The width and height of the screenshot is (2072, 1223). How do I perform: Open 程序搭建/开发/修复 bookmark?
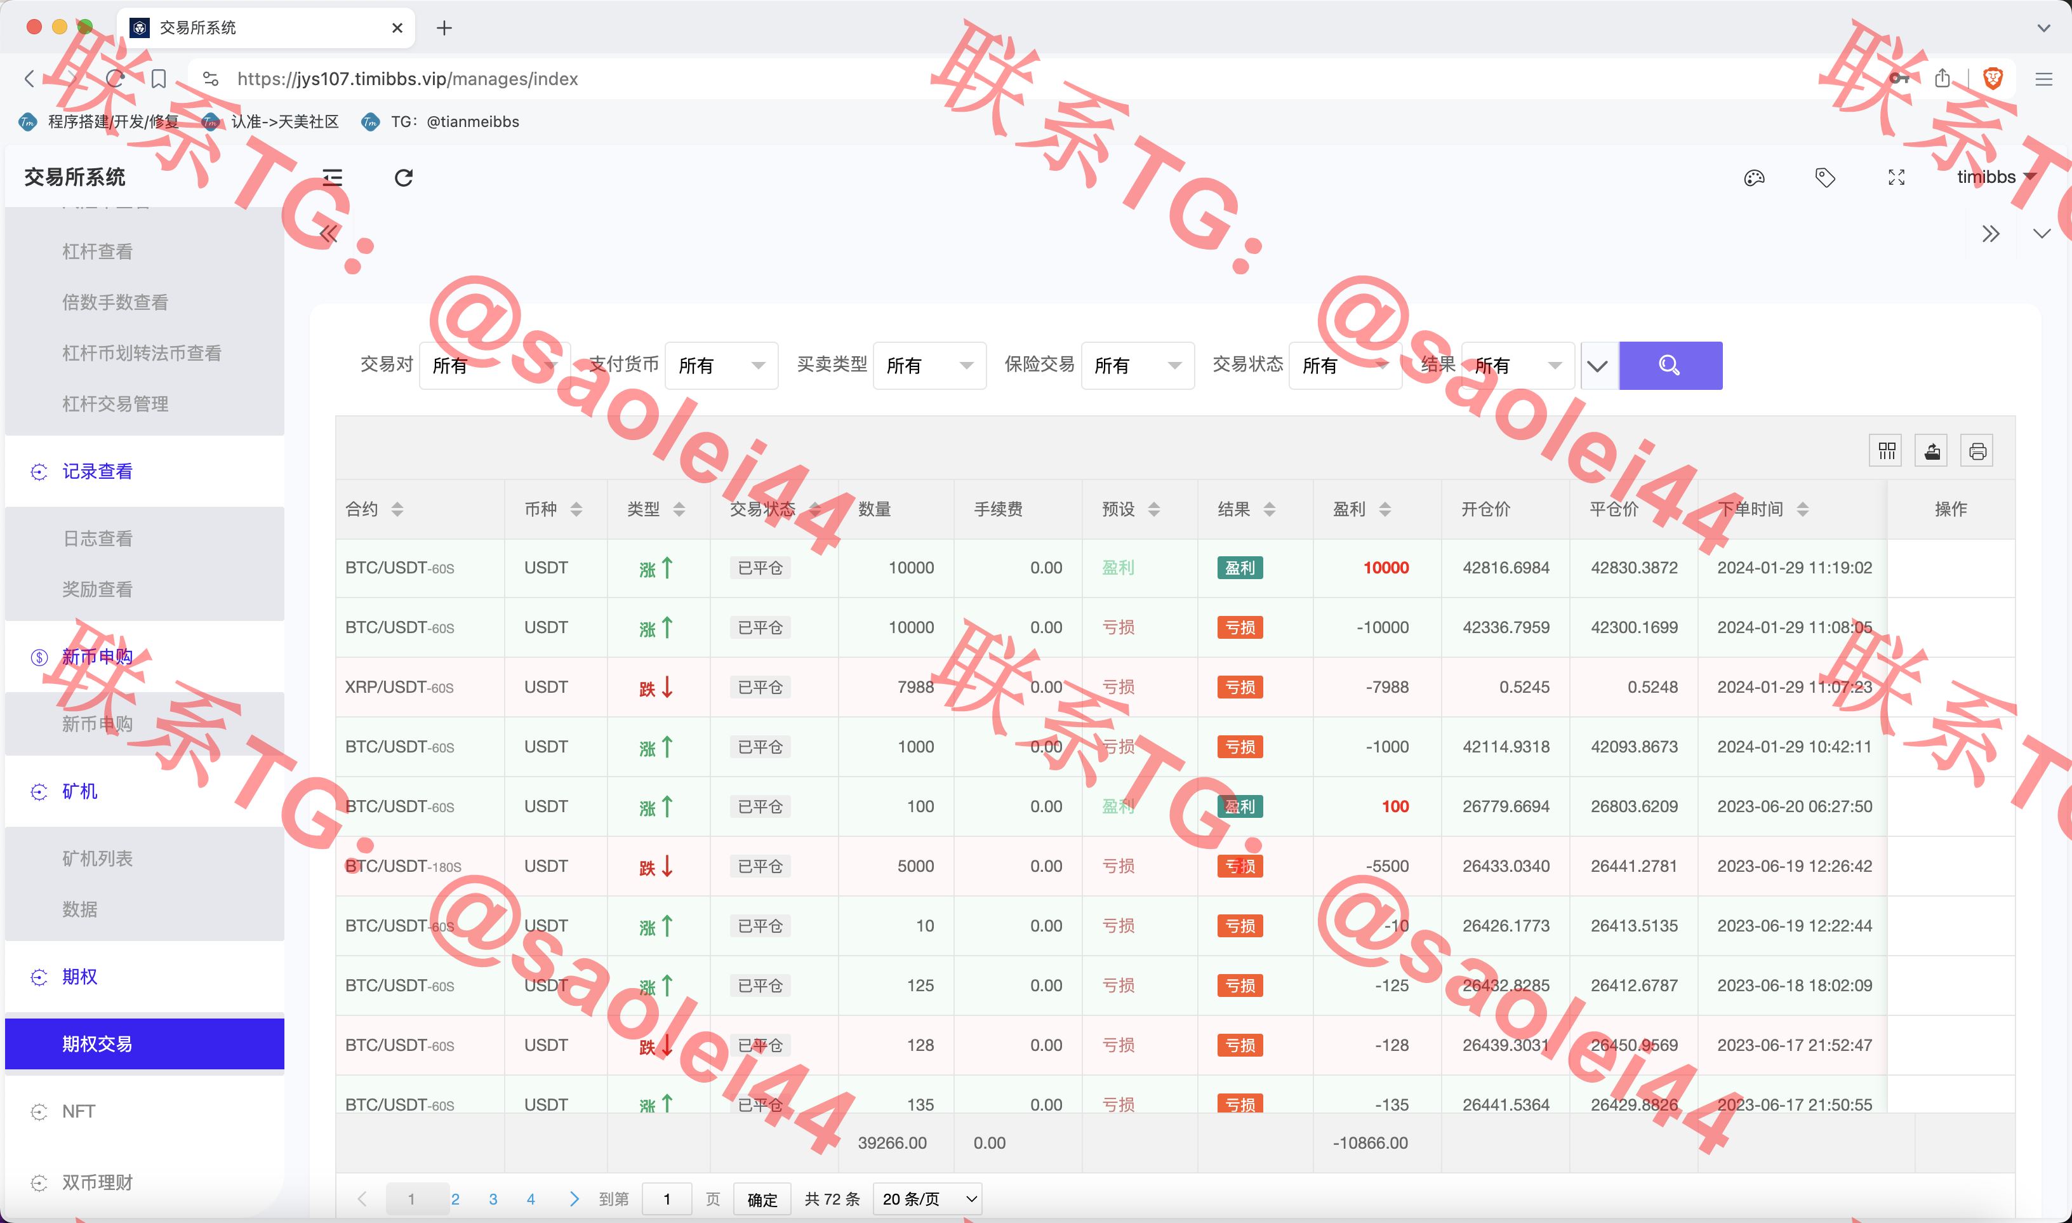coord(100,122)
